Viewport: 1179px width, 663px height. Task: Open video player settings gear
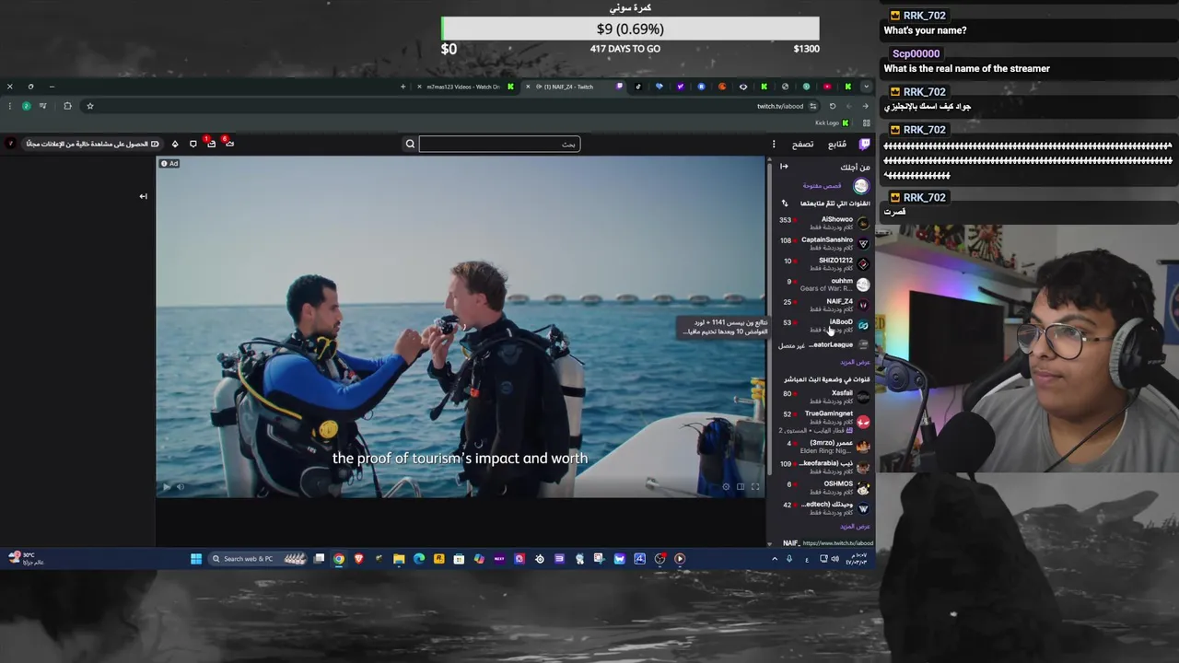(x=726, y=487)
